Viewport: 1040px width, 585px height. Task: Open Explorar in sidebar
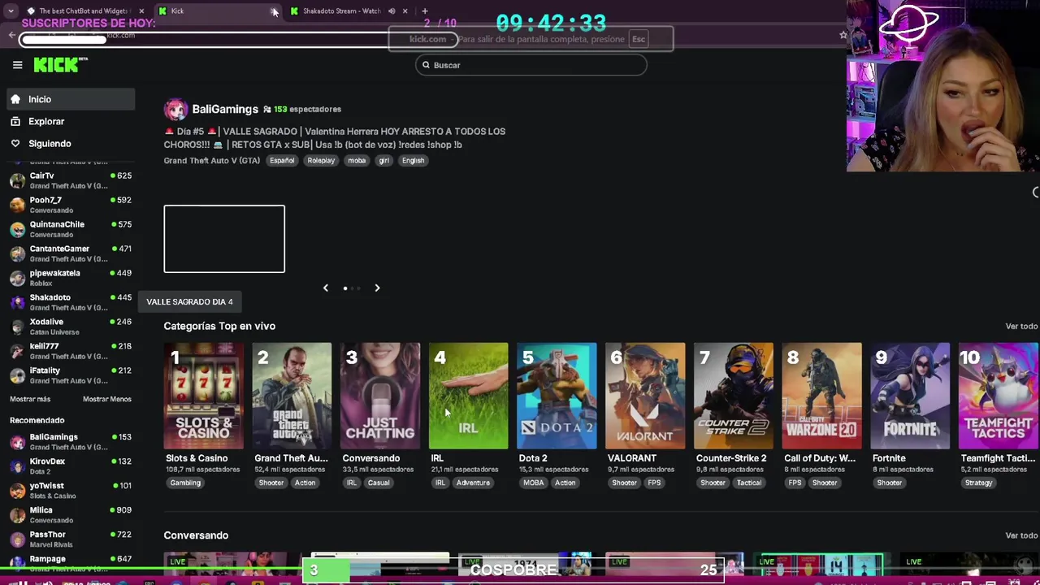point(71,121)
